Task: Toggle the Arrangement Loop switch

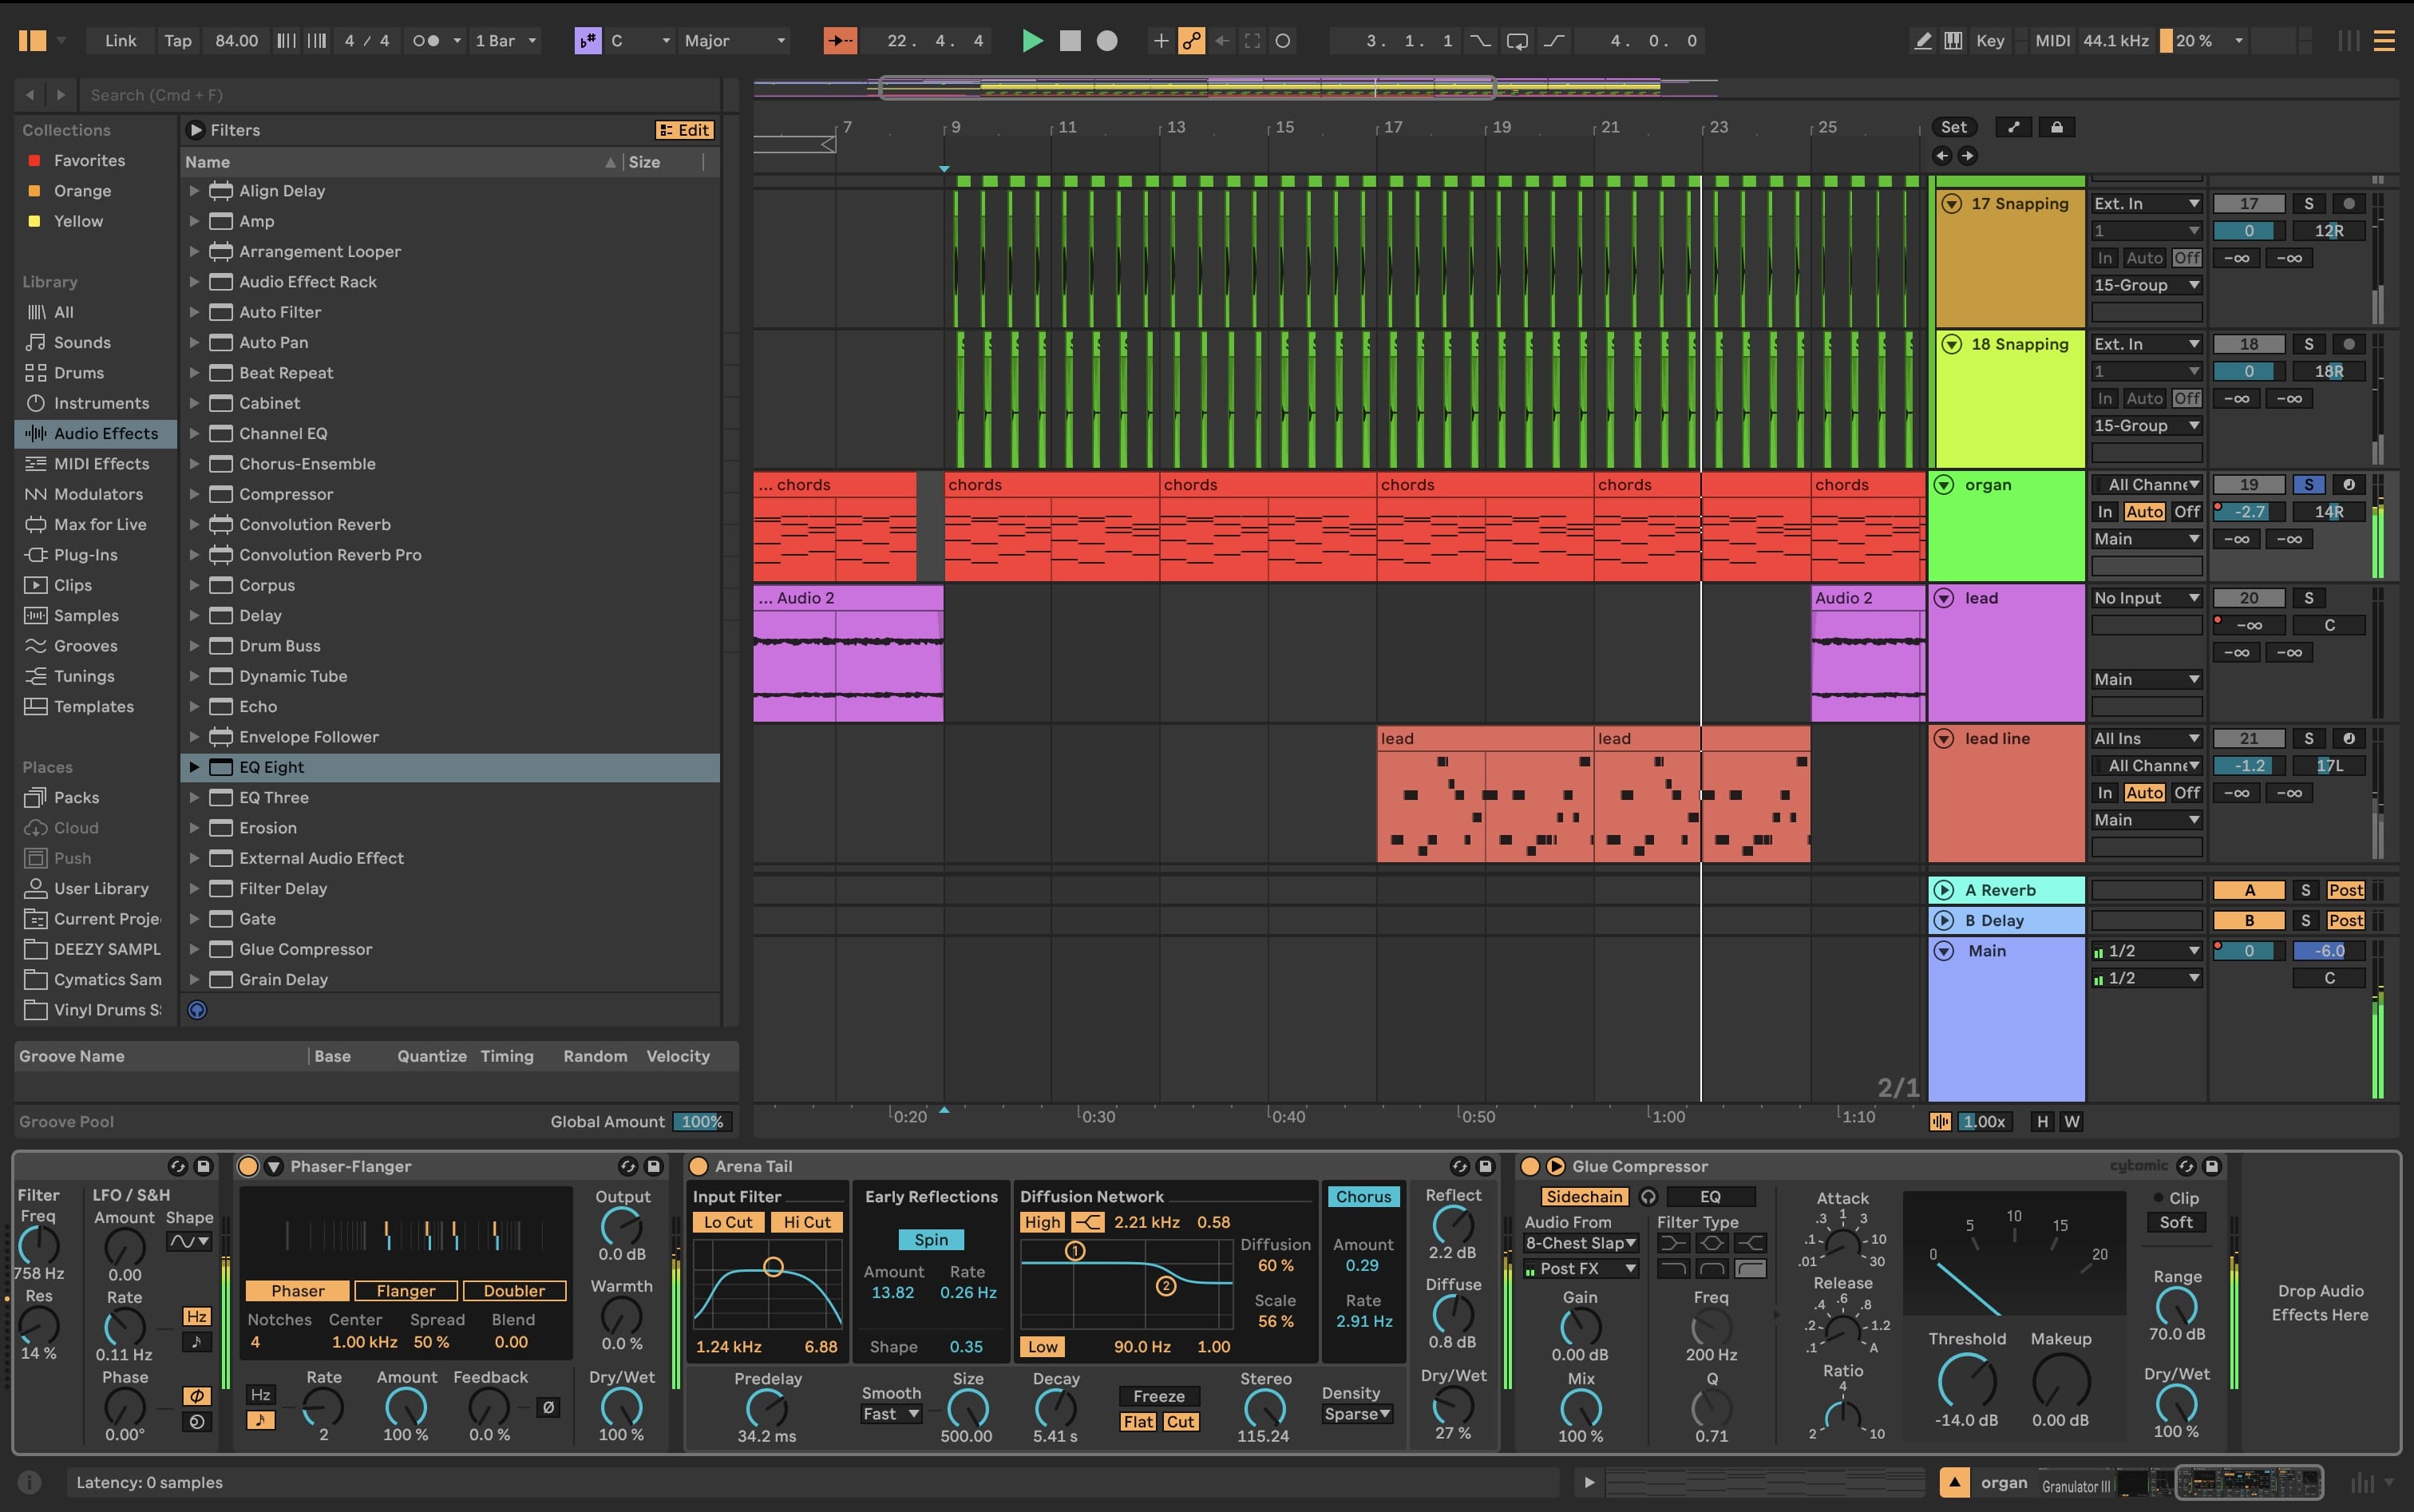Action: [1517, 41]
